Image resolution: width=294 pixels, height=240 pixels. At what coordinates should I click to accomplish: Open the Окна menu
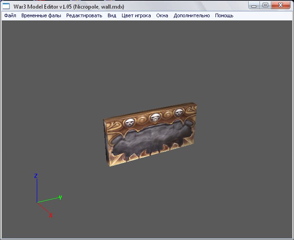(162, 15)
